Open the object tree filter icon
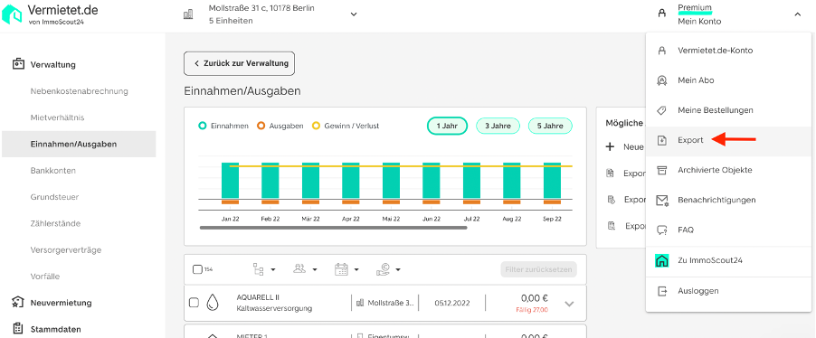 pyautogui.click(x=259, y=269)
